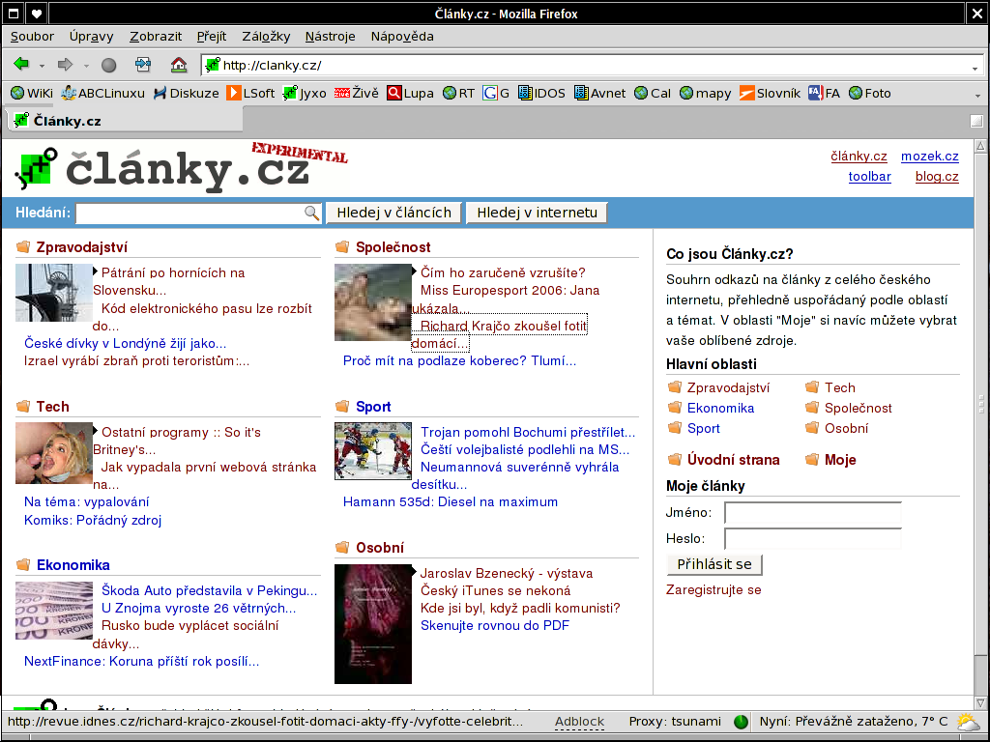Click the Proxy: tsunami status entry
The height and width of the screenshot is (742, 990).
pyautogui.click(x=675, y=722)
